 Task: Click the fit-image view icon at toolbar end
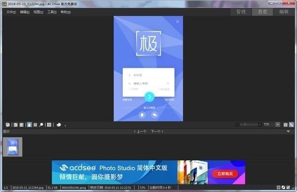[292, 125]
